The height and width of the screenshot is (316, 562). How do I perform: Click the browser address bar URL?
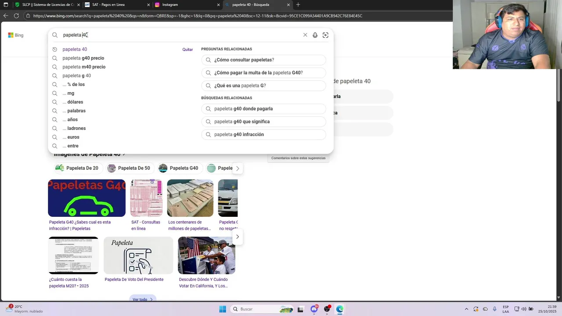(198, 16)
